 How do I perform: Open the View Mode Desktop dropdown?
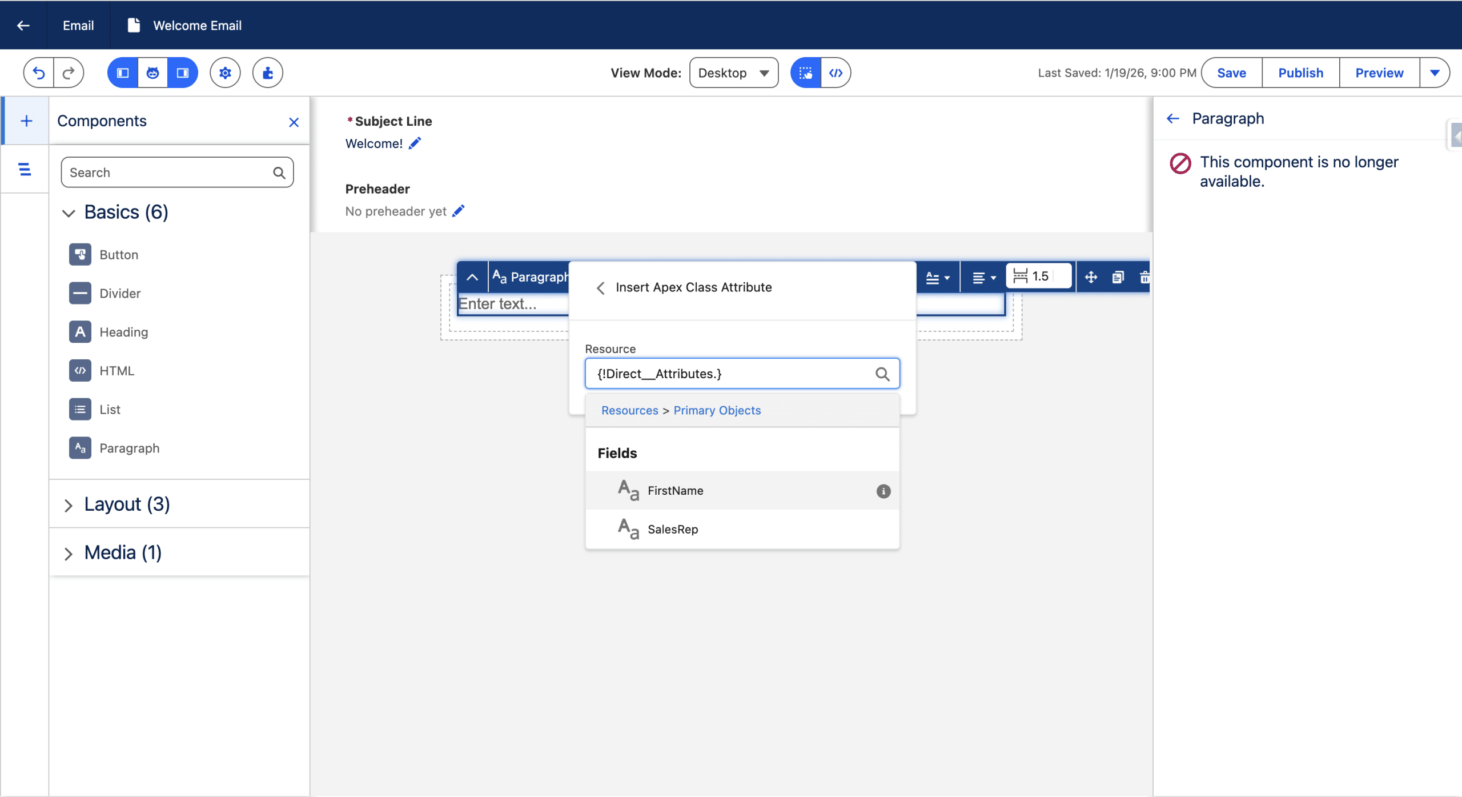[733, 73]
